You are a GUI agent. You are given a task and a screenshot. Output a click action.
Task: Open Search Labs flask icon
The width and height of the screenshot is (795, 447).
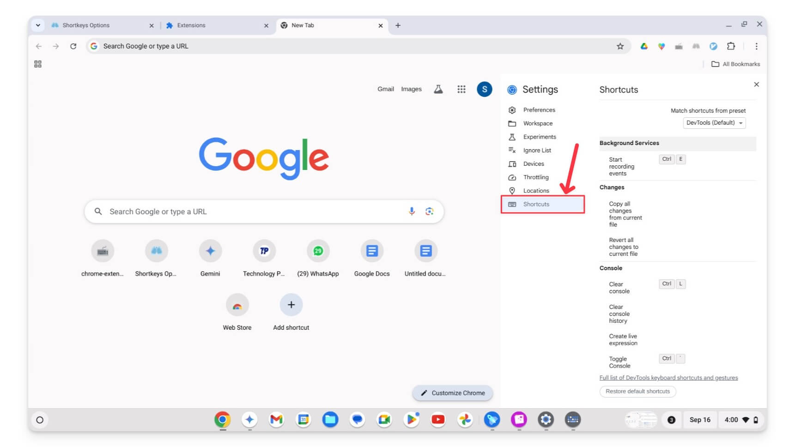pos(438,89)
